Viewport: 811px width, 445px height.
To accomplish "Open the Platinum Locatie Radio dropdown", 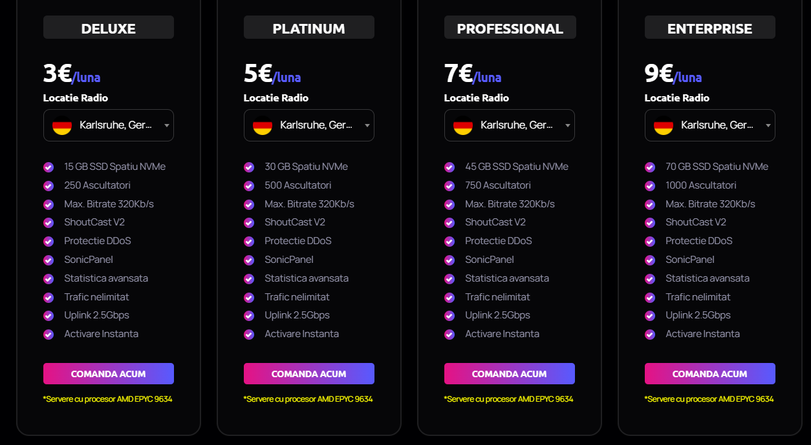I will click(309, 125).
